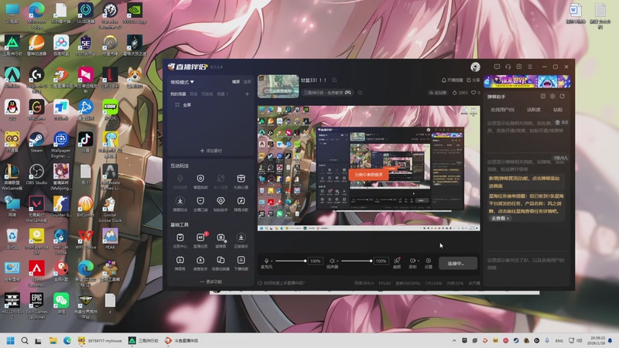Open 正版音乐 licensed music tool

(x=241, y=241)
